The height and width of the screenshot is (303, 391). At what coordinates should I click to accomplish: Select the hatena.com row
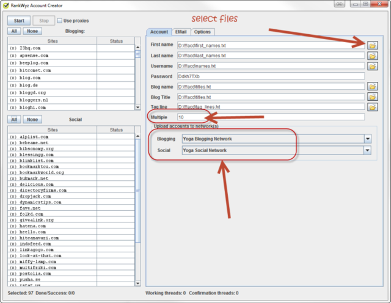pos(71,226)
